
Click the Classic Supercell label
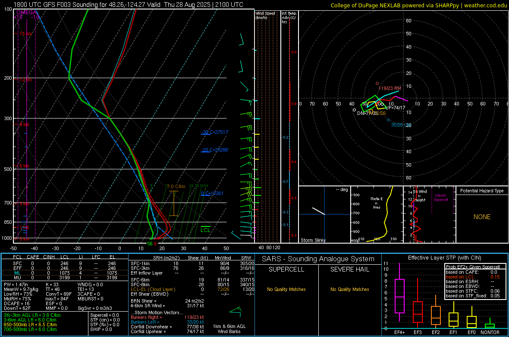pyautogui.click(x=441, y=198)
